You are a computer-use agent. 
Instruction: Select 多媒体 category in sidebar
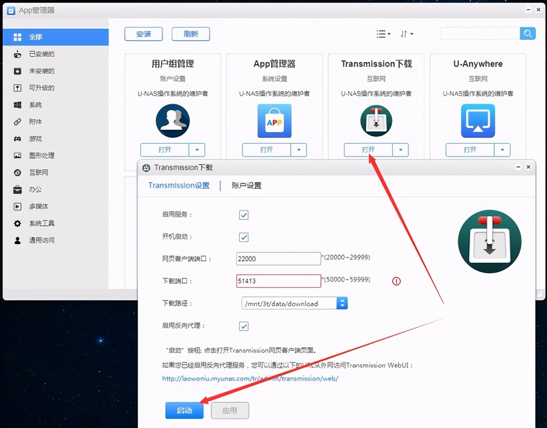[38, 206]
